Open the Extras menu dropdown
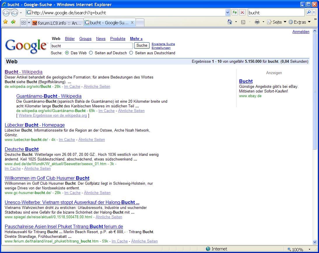Viewport: 319px width, 253px height. (x=299, y=22)
